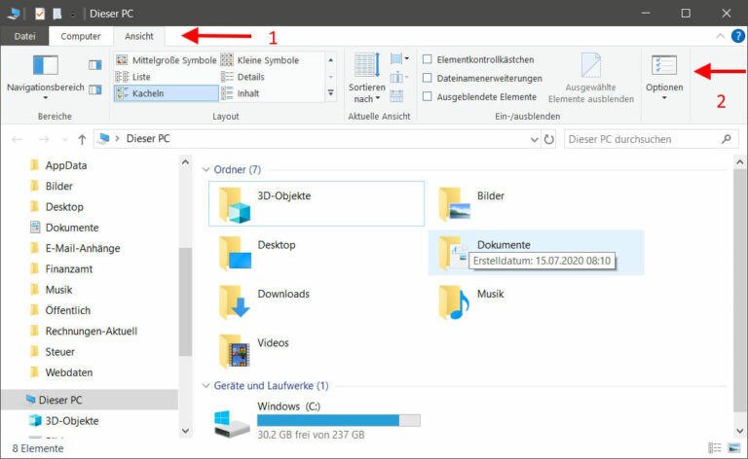
Task: Switch to large icons view in status bar
Action: [x=733, y=448]
